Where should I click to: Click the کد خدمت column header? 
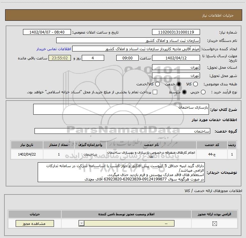pyautogui.click(x=212, y=145)
